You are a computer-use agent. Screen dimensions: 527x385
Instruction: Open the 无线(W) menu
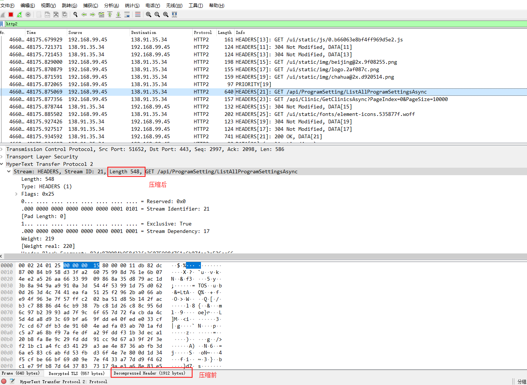(x=174, y=5)
